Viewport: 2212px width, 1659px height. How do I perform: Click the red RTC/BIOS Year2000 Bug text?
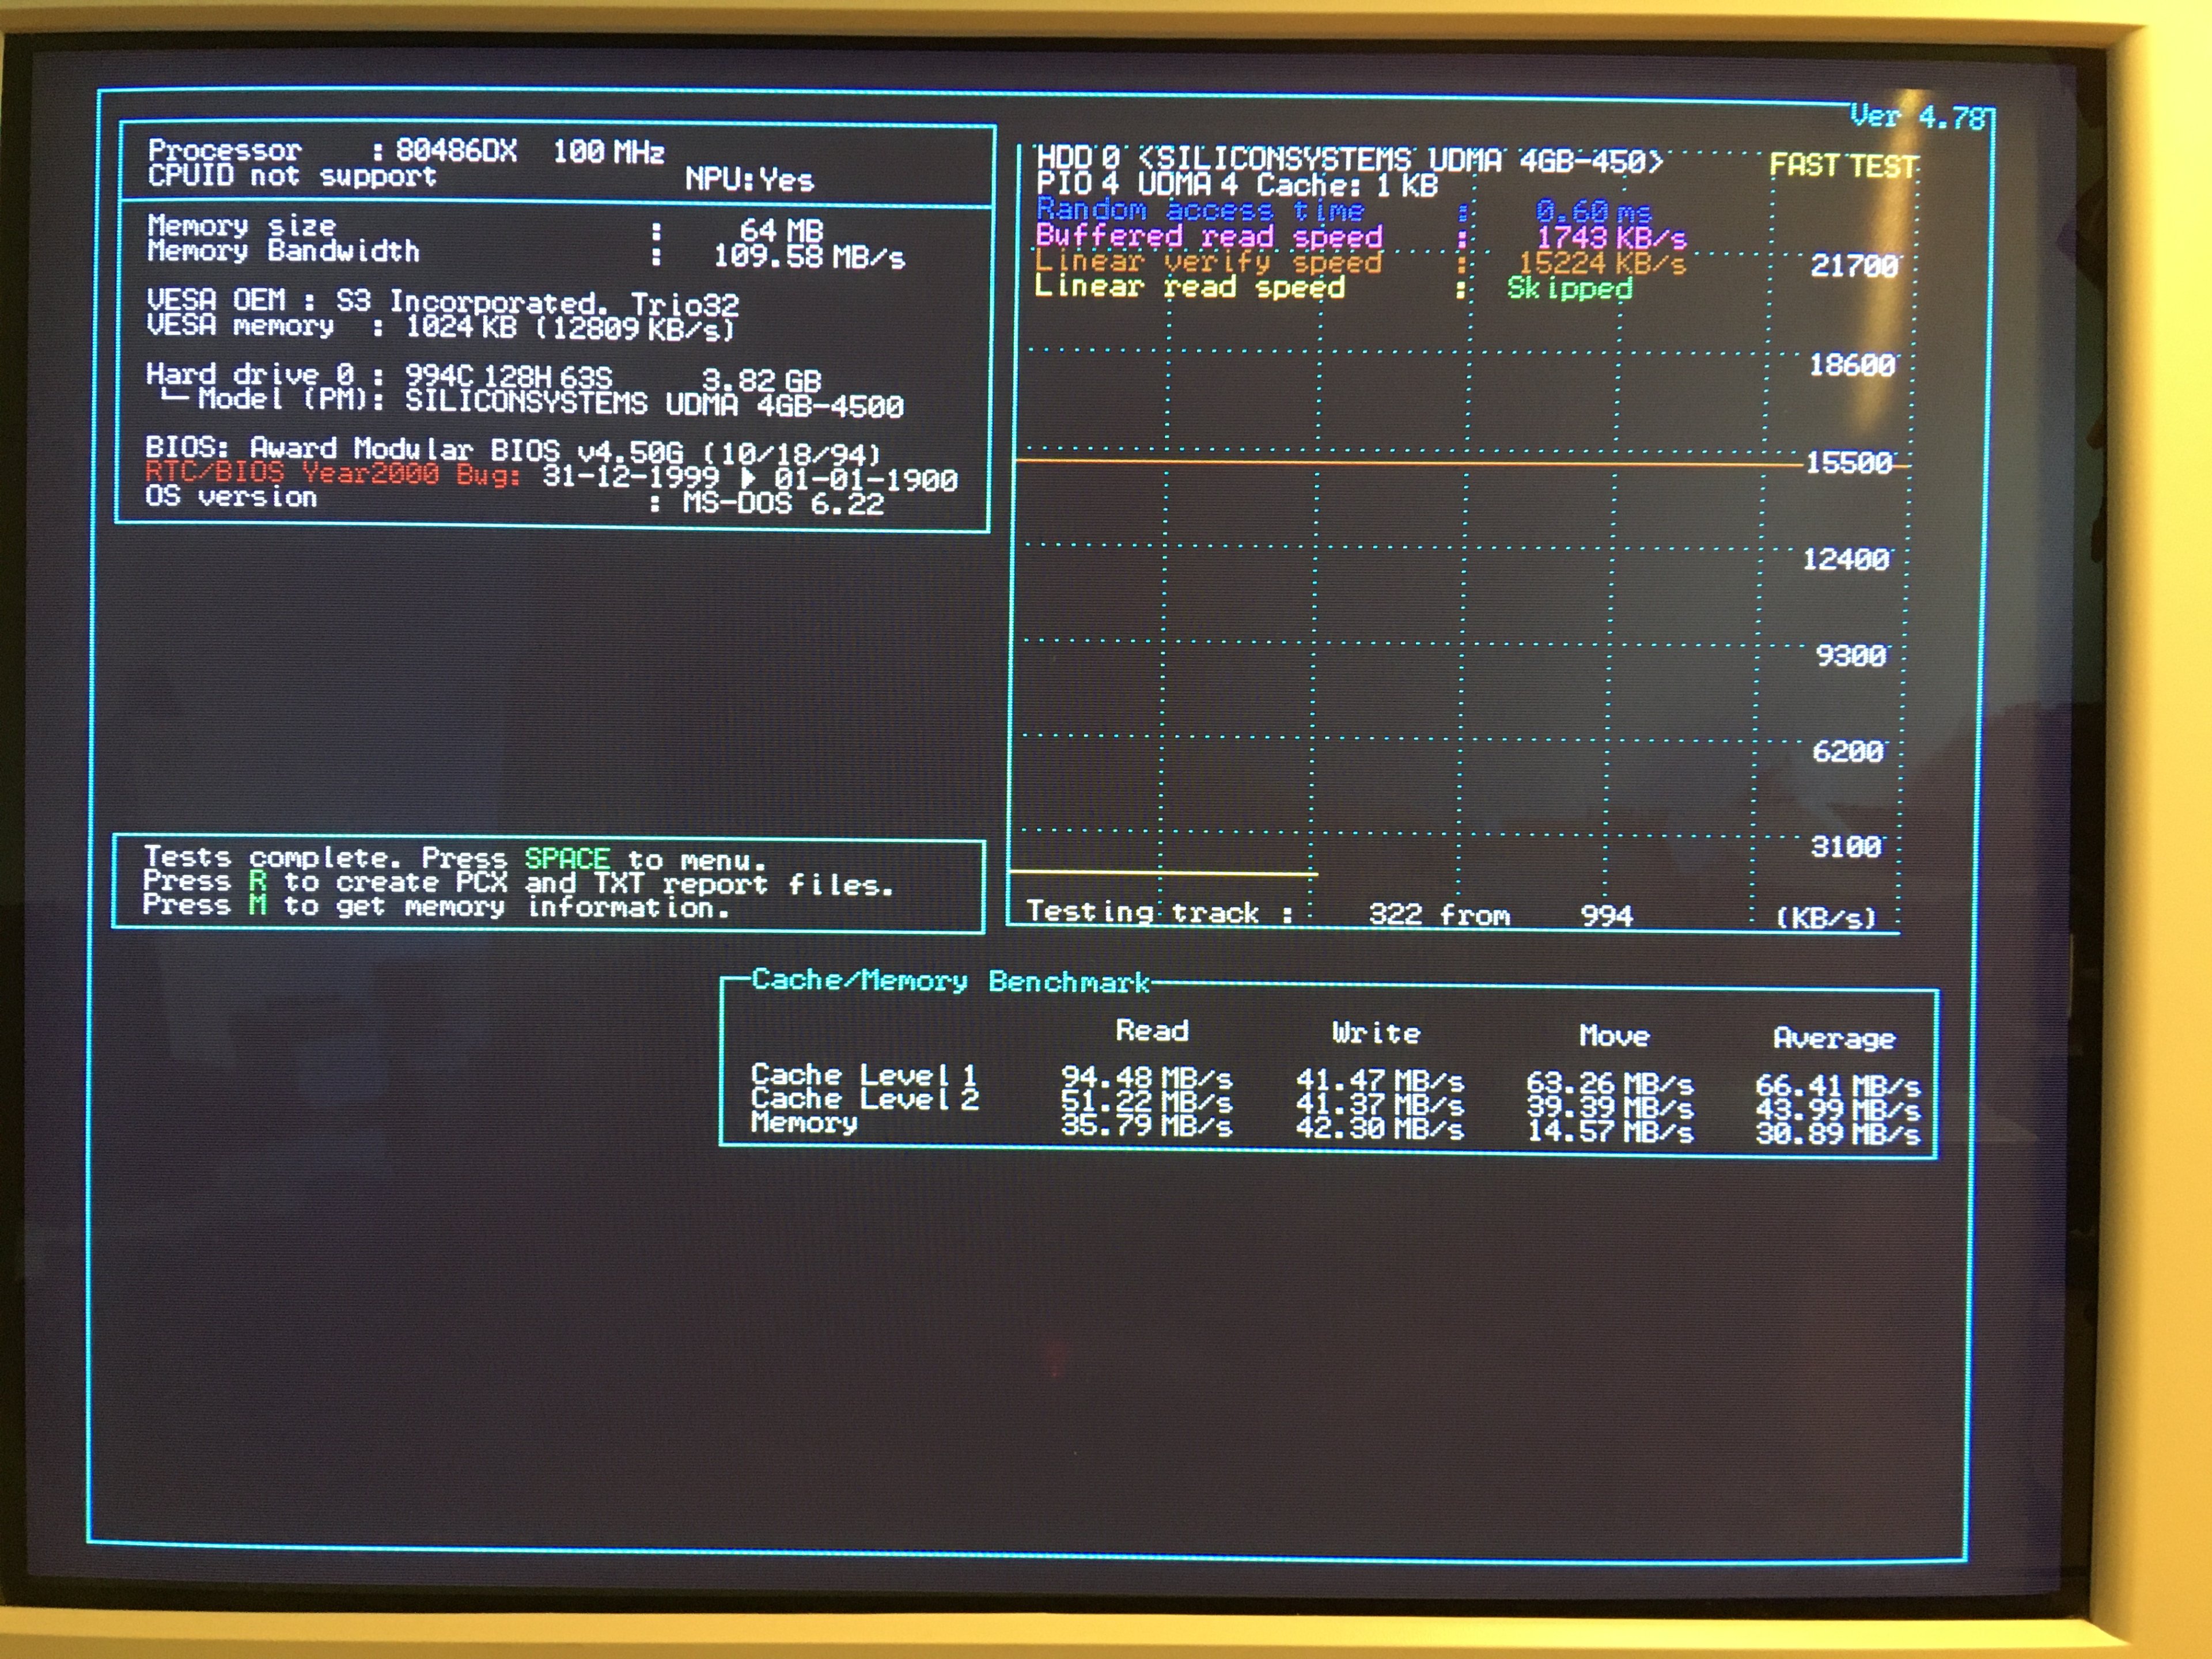point(332,473)
